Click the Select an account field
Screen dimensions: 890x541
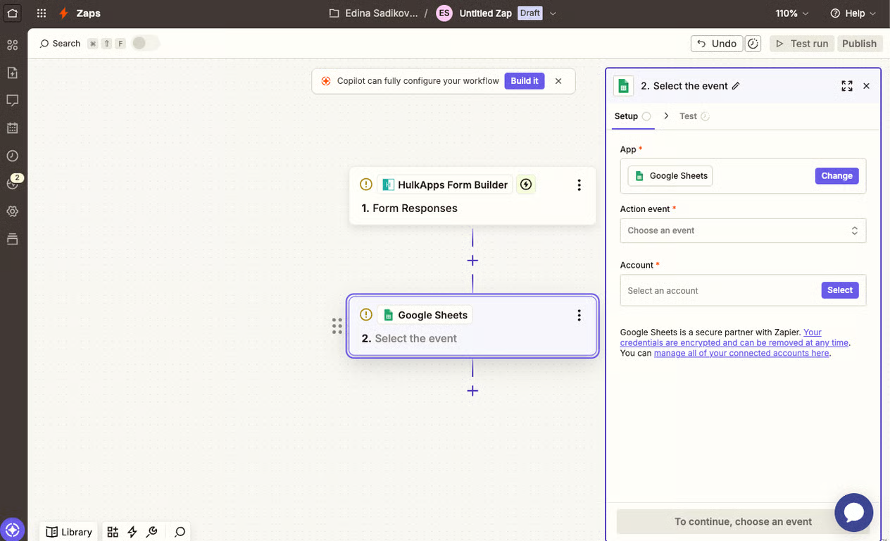[x=743, y=290]
